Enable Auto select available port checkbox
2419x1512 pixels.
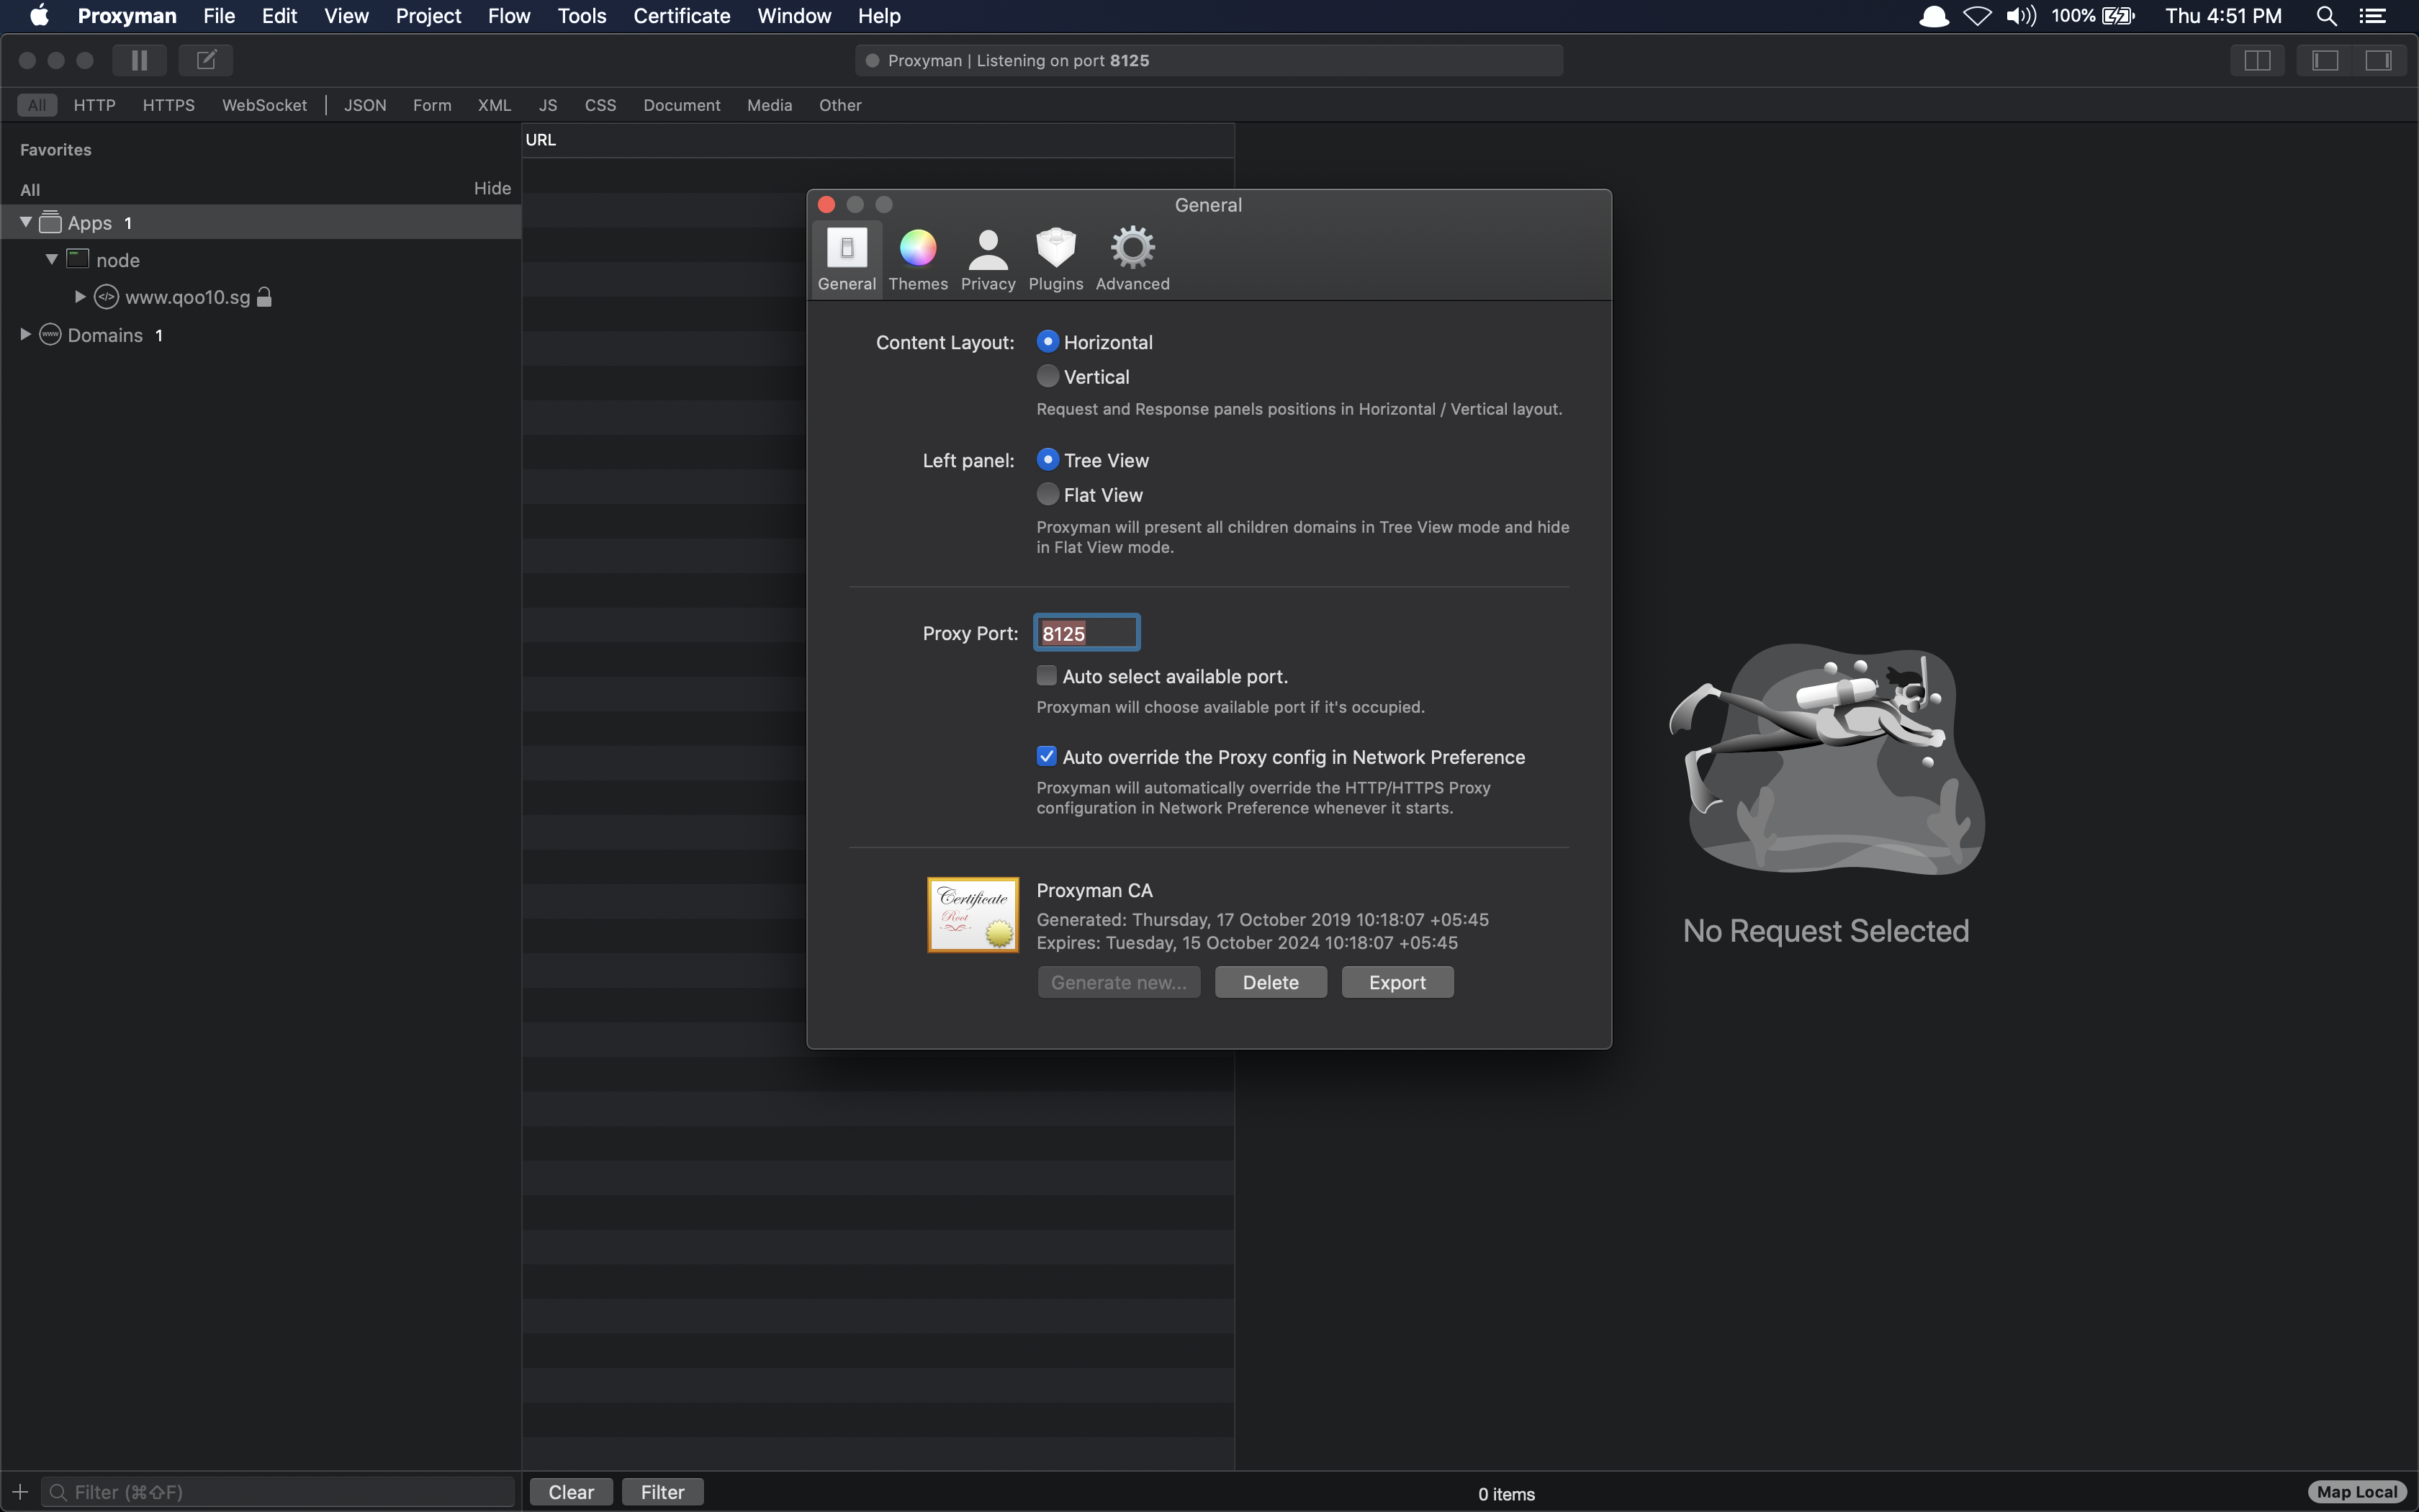coord(1047,677)
